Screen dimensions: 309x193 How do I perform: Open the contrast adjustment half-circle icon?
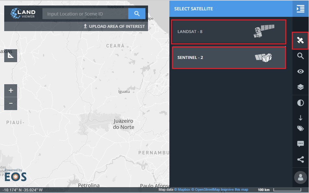300,103
